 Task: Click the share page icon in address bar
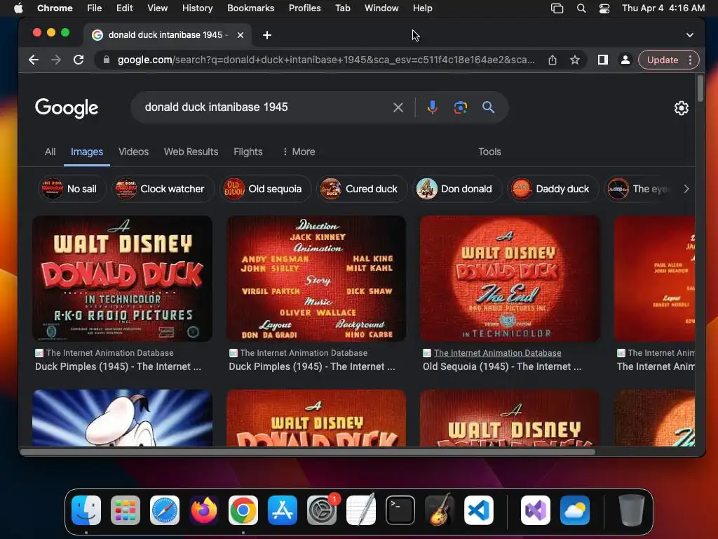point(553,60)
